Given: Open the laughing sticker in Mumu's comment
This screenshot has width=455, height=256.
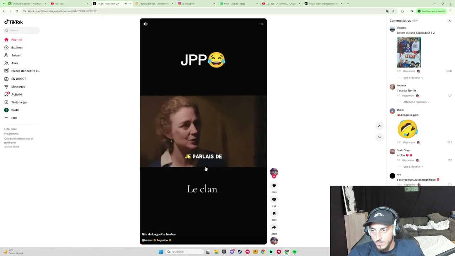Looking at the screenshot, I should click(407, 129).
